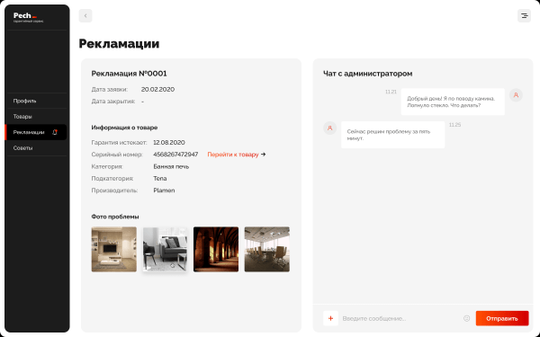This screenshot has width=540, height=337.
Task: Open the Советы section
Action: coord(22,148)
